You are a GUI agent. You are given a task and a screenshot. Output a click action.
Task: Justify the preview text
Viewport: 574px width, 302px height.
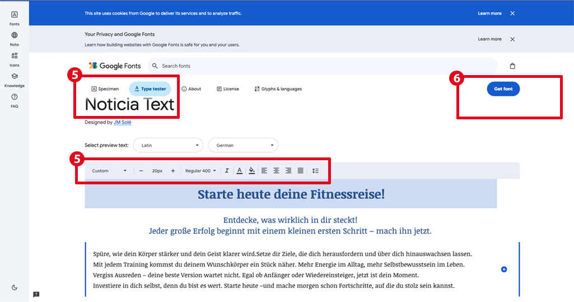301,171
